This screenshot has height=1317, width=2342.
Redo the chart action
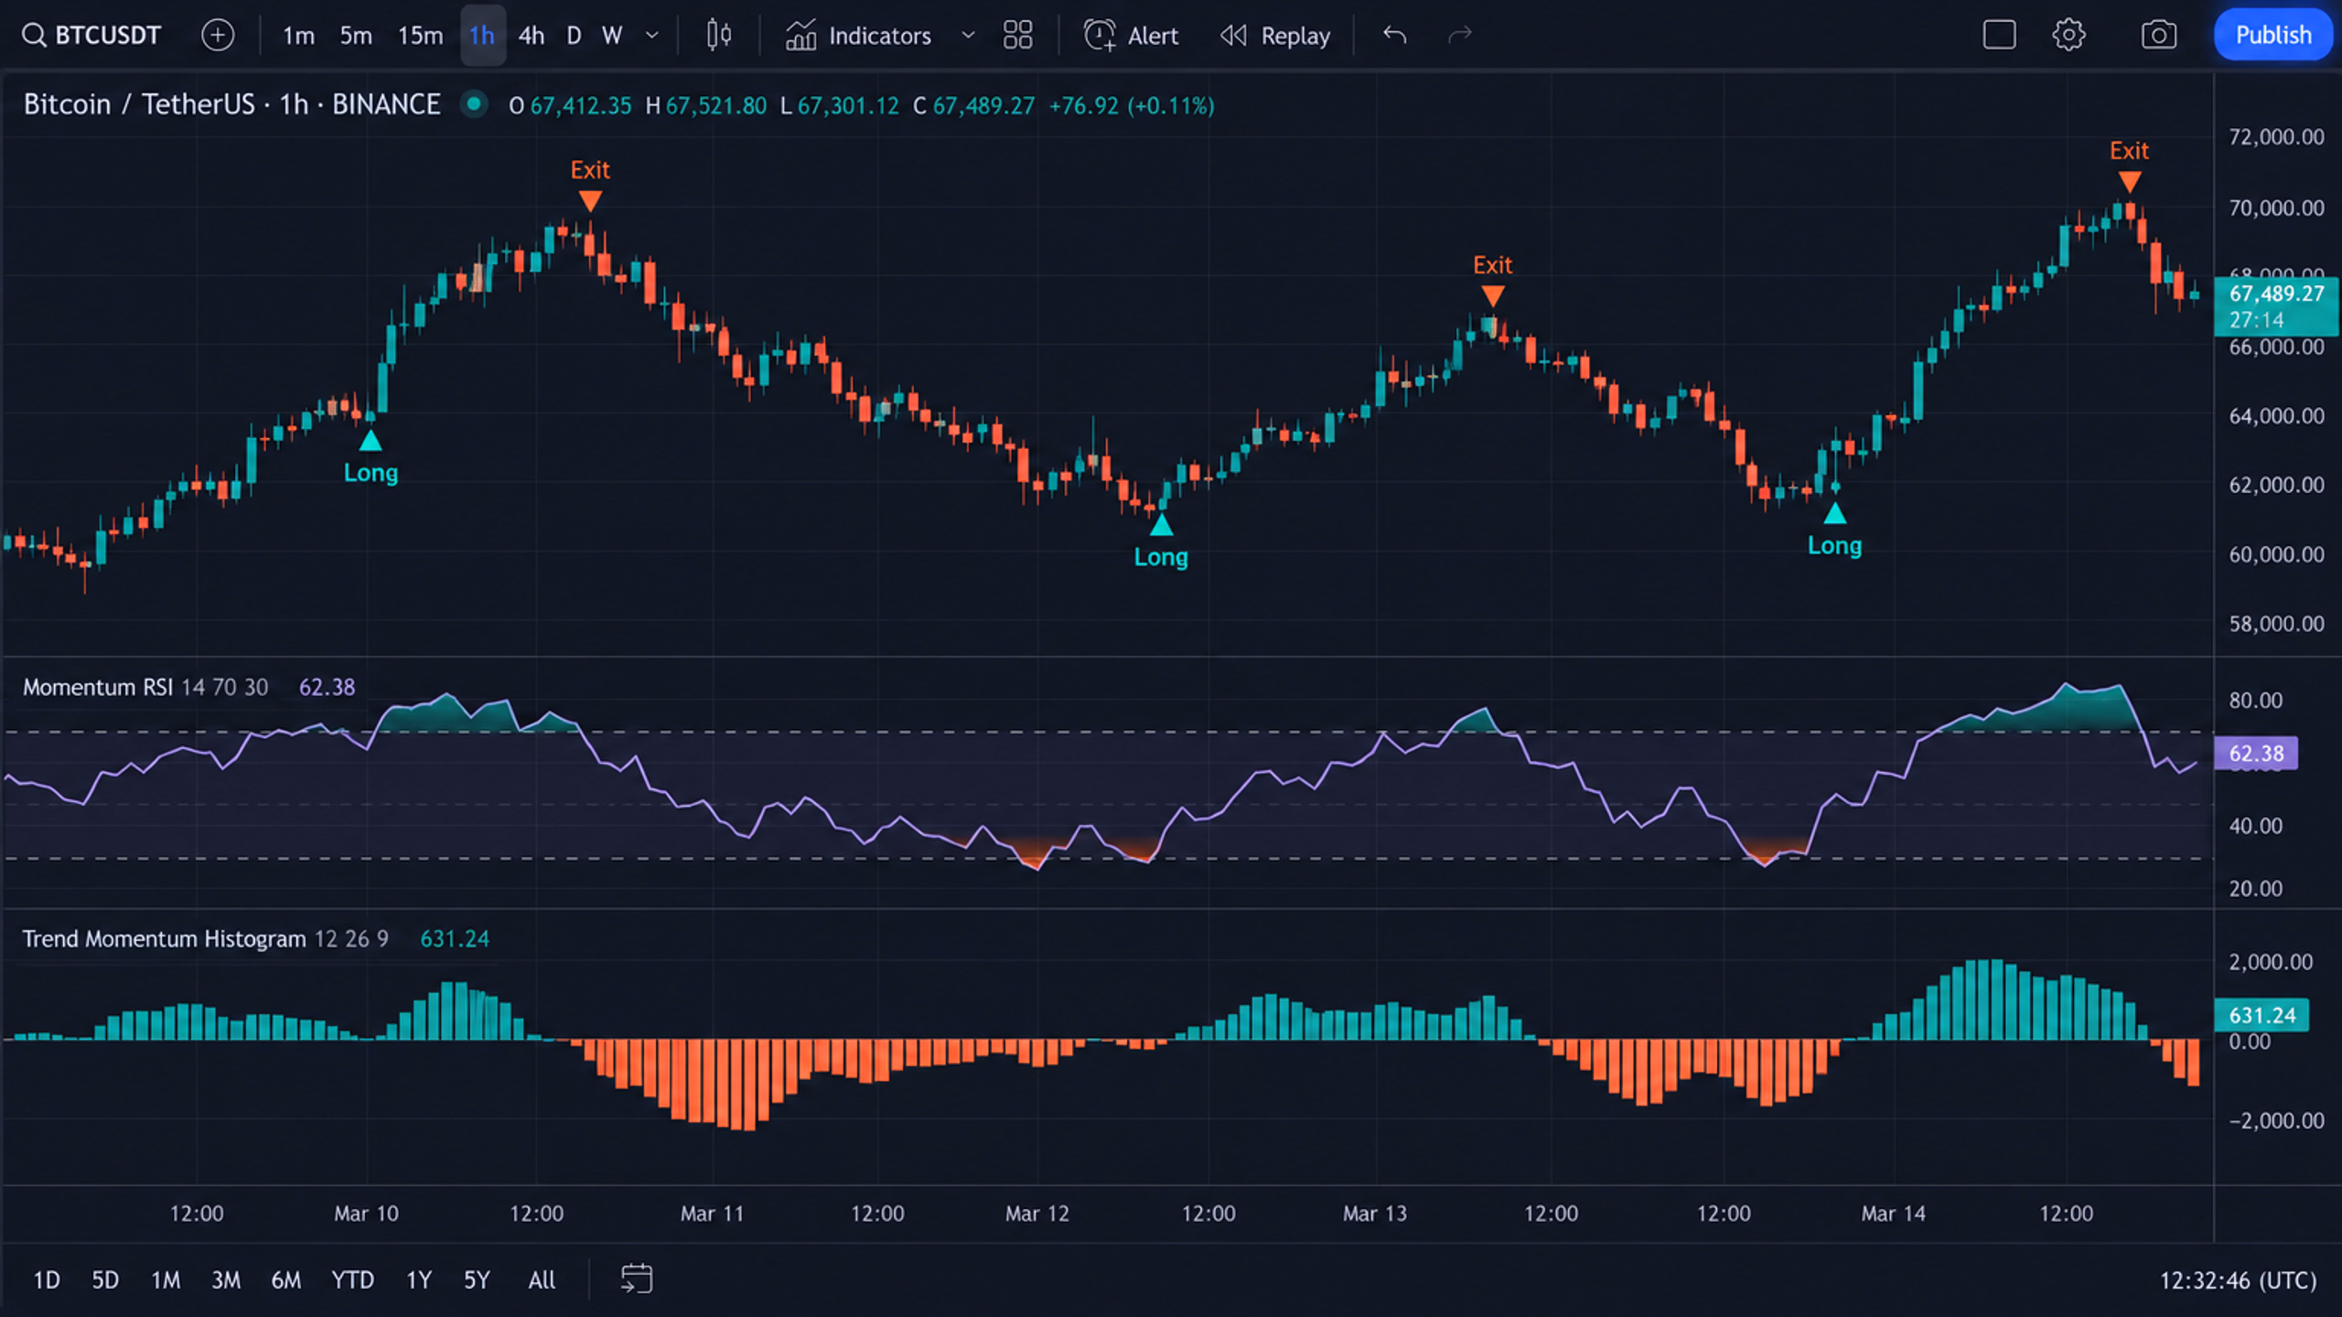tap(1460, 36)
